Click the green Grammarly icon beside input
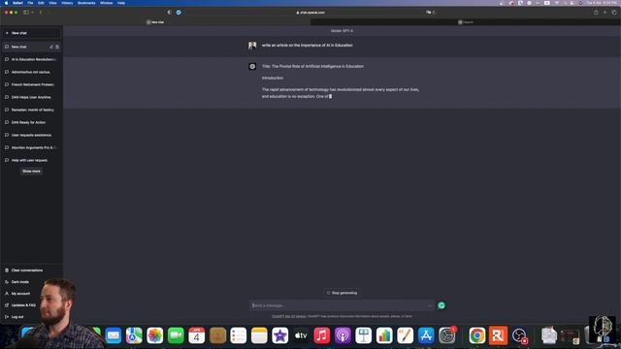Screen dimensions: 621x349 tap(441, 305)
